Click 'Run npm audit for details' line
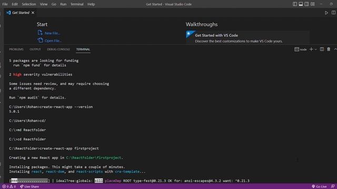Viewport: 337px width, 189px height. coord(37,98)
